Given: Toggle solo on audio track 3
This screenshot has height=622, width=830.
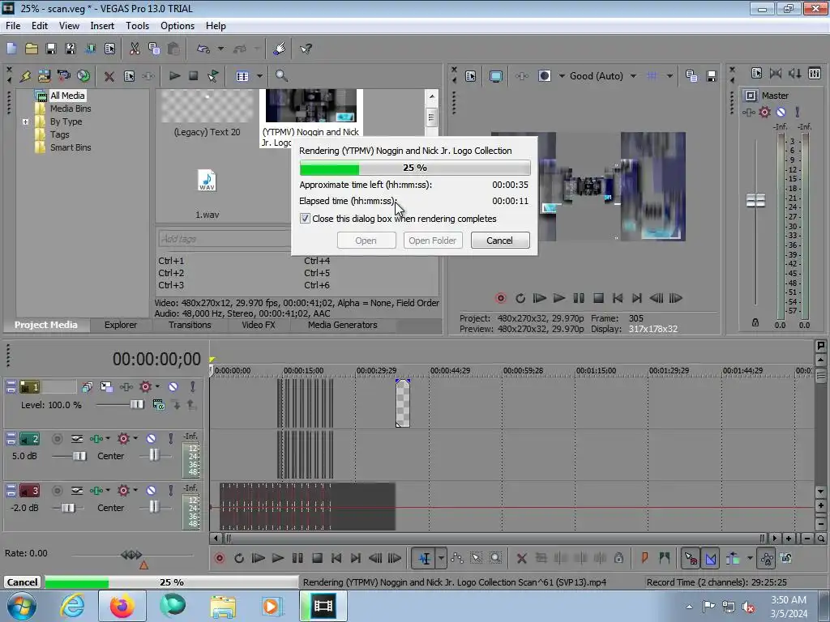Looking at the screenshot, I should (170, 491).
